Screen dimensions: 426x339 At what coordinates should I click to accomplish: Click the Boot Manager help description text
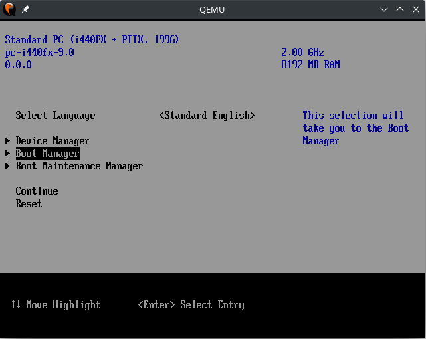pos(356,128)
